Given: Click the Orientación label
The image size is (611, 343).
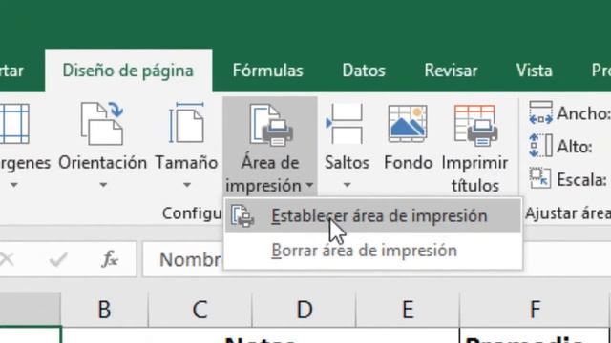Looking at the screenshot, I should tap(103, 163).
